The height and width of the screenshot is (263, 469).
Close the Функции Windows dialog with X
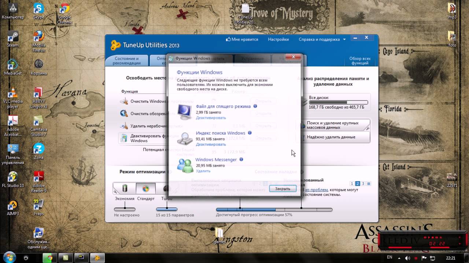293,57
